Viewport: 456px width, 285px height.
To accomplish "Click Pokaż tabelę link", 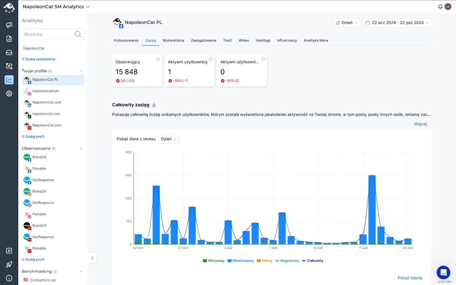I will tap(410, 278).
